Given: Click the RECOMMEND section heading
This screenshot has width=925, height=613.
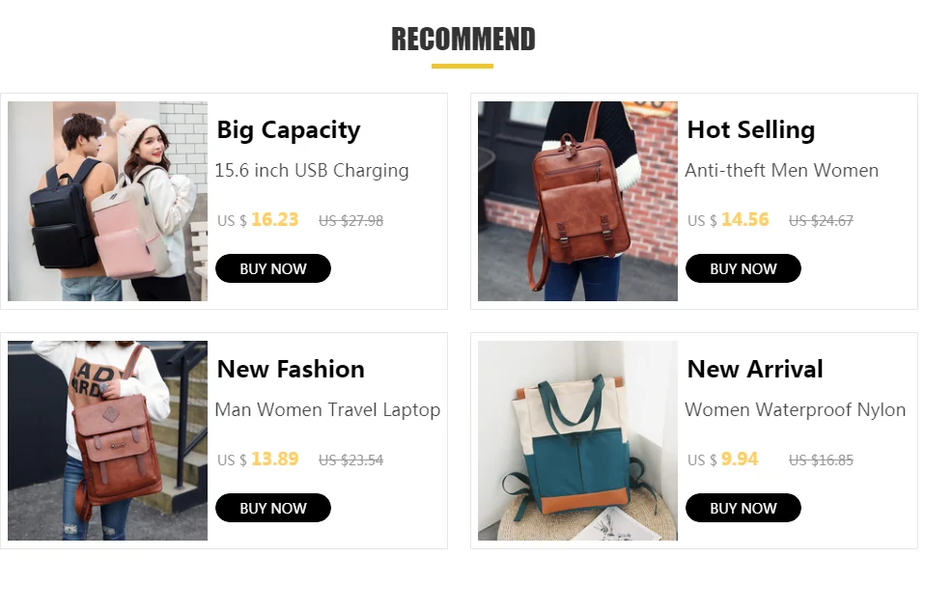Looking at the screenshot, I should point(463,39).
